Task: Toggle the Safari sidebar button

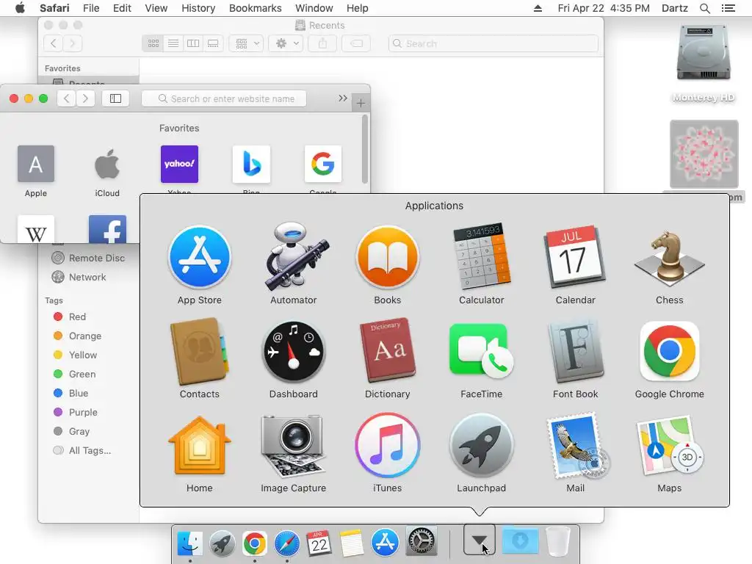Action: click(115, 98)
